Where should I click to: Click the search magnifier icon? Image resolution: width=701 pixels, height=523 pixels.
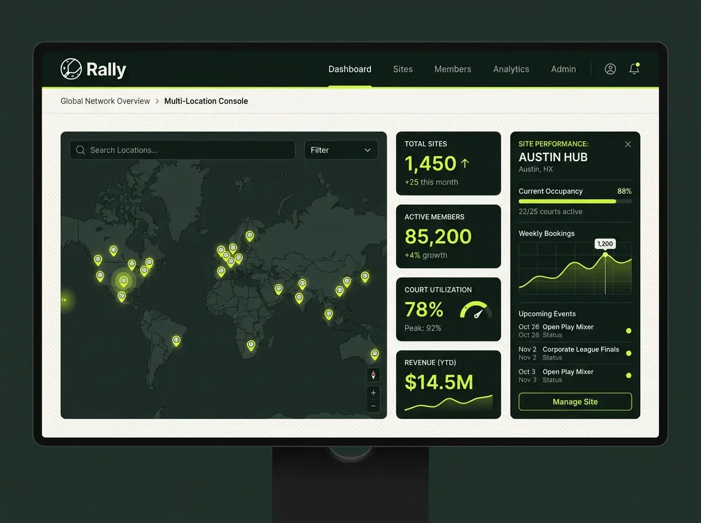pyautogui.click(x=81, y=150)
